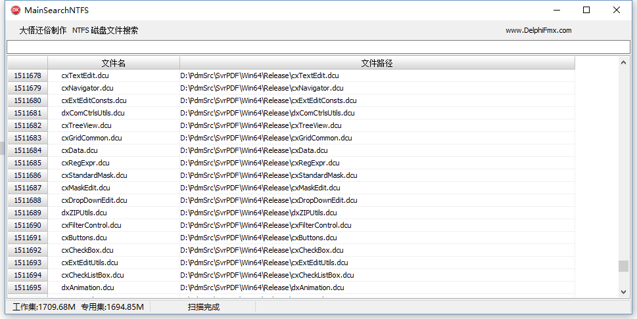The width and height of the screenshot is (637, 319).
Task: Select the cxNavigator.dcu file name cell
Action: pyautogui.click(x=87, y=88)
